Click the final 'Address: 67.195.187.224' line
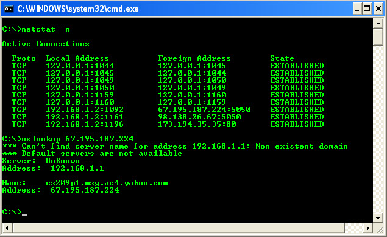 coord(61,190)
